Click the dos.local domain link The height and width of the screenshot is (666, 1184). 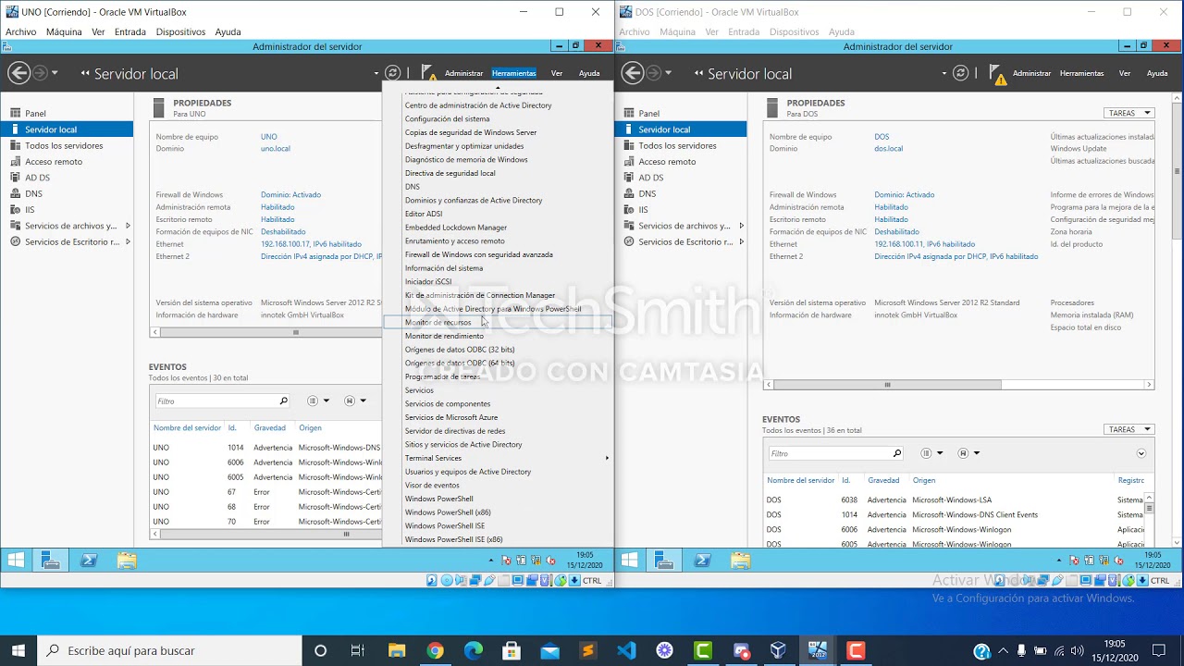coord(888,148)
